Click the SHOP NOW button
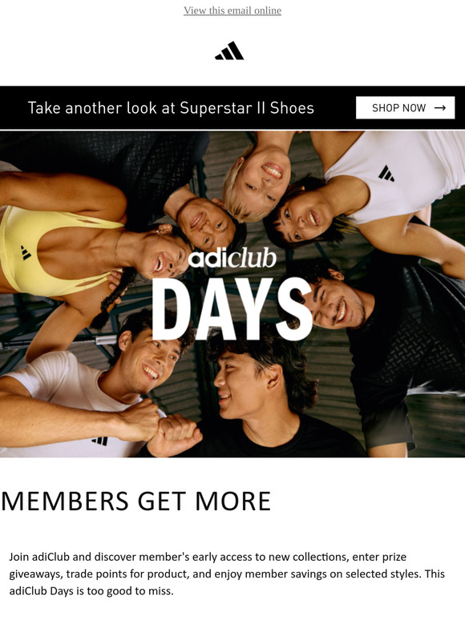 [x=405, y=107]
